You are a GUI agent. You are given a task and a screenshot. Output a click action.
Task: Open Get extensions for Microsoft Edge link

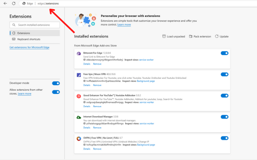29,47
